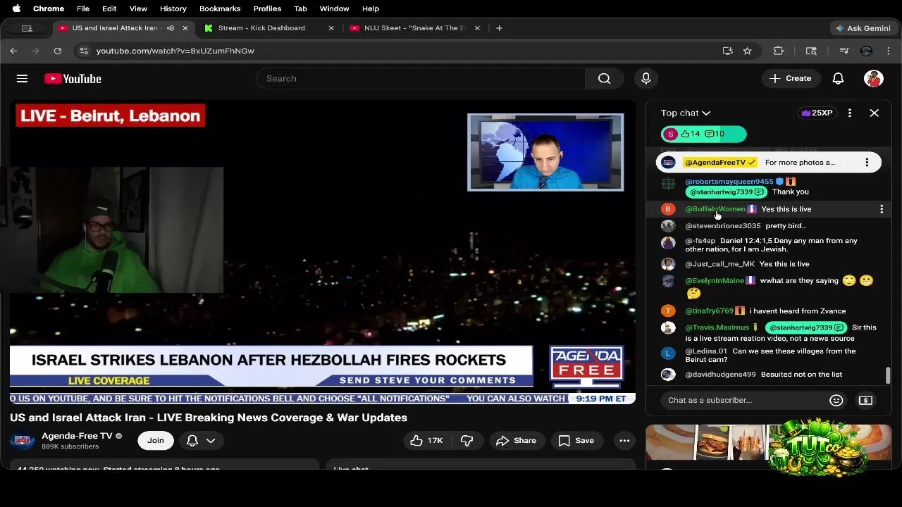Image resolution: width=902 pixels, height=507 pixels.
Task: Open the media controls icon in Chrome toolbar
Action: (x=844, y=51)
